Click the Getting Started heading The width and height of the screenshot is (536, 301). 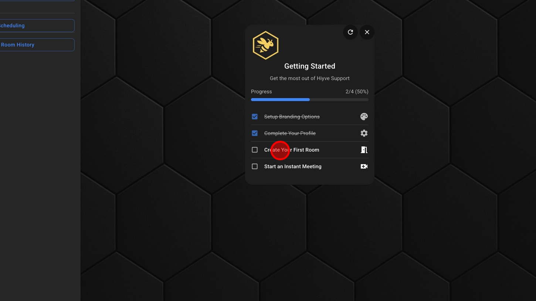(310, 66)
